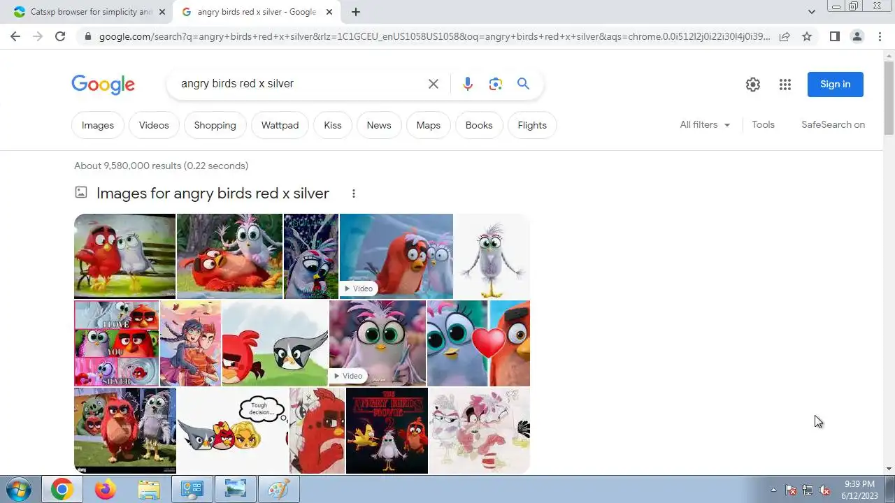Filter results by Flights
Viewport: 895px width, 503px height.
click(532, 125)
